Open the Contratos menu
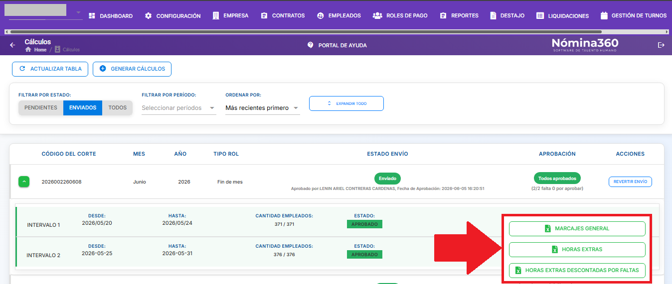The width and height of the screenshot is (672, 284). point(283,15)
